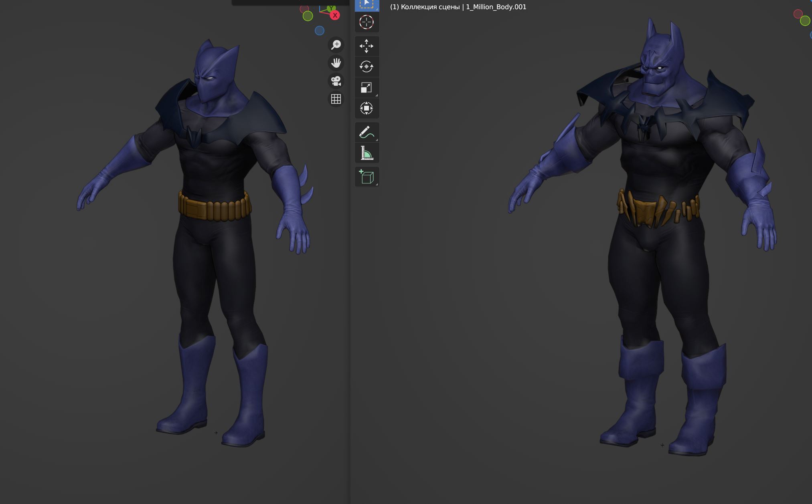Toggle perspective/orthographic grid button
Viewport: 812px width, 504px height.
coord(336,99)
